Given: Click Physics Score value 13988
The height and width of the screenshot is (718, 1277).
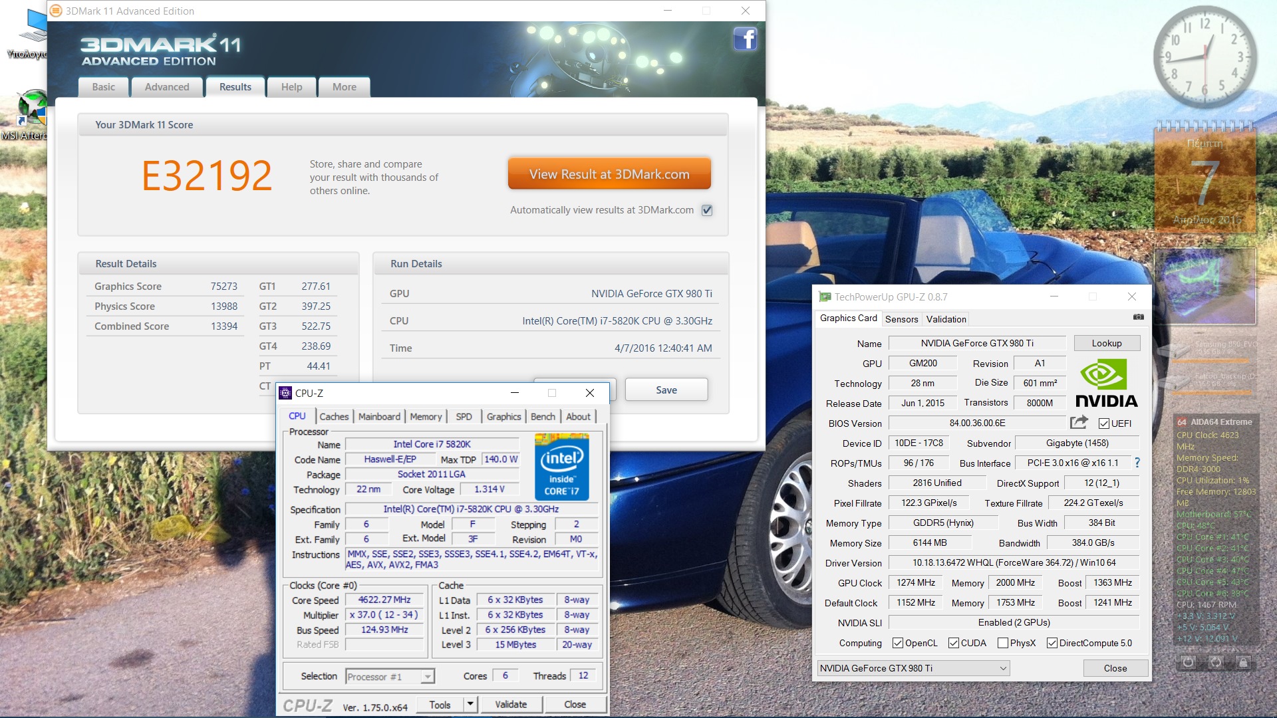Looking at the screenshot, I should click(223, 306).
